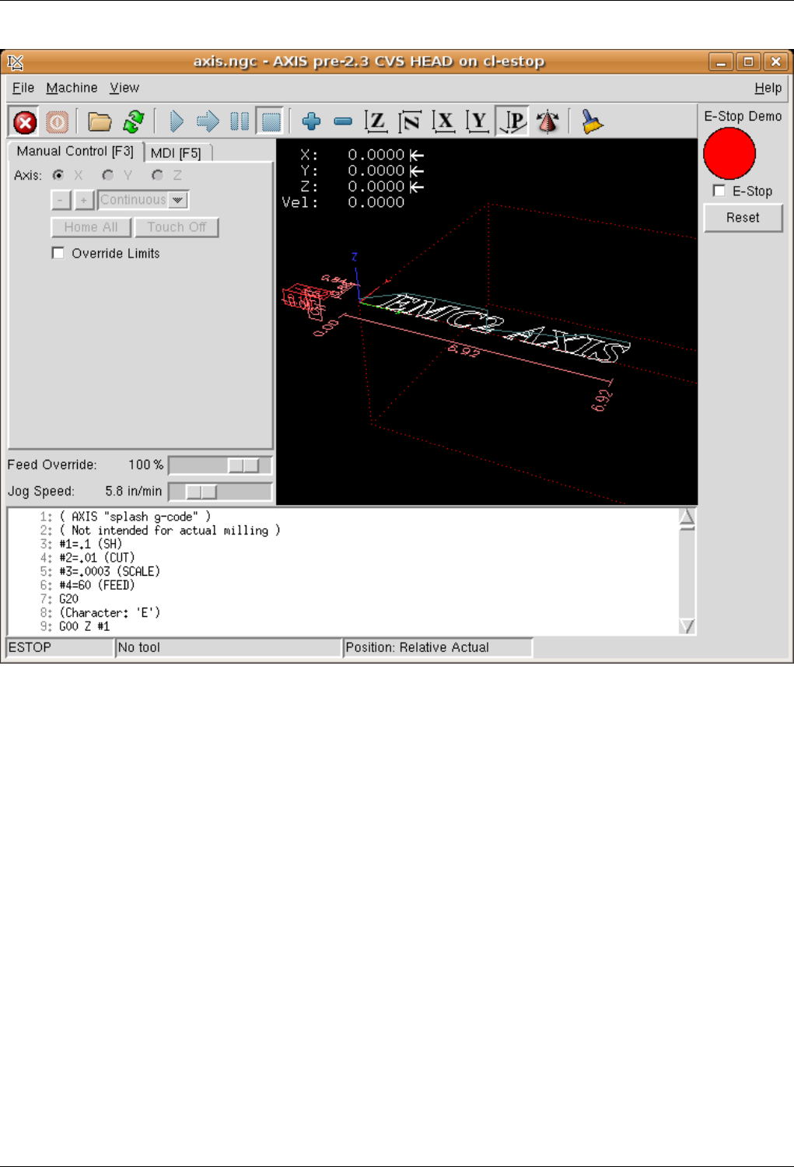Open the File menu
This screenshot has width=794, height=1167.
23,88
